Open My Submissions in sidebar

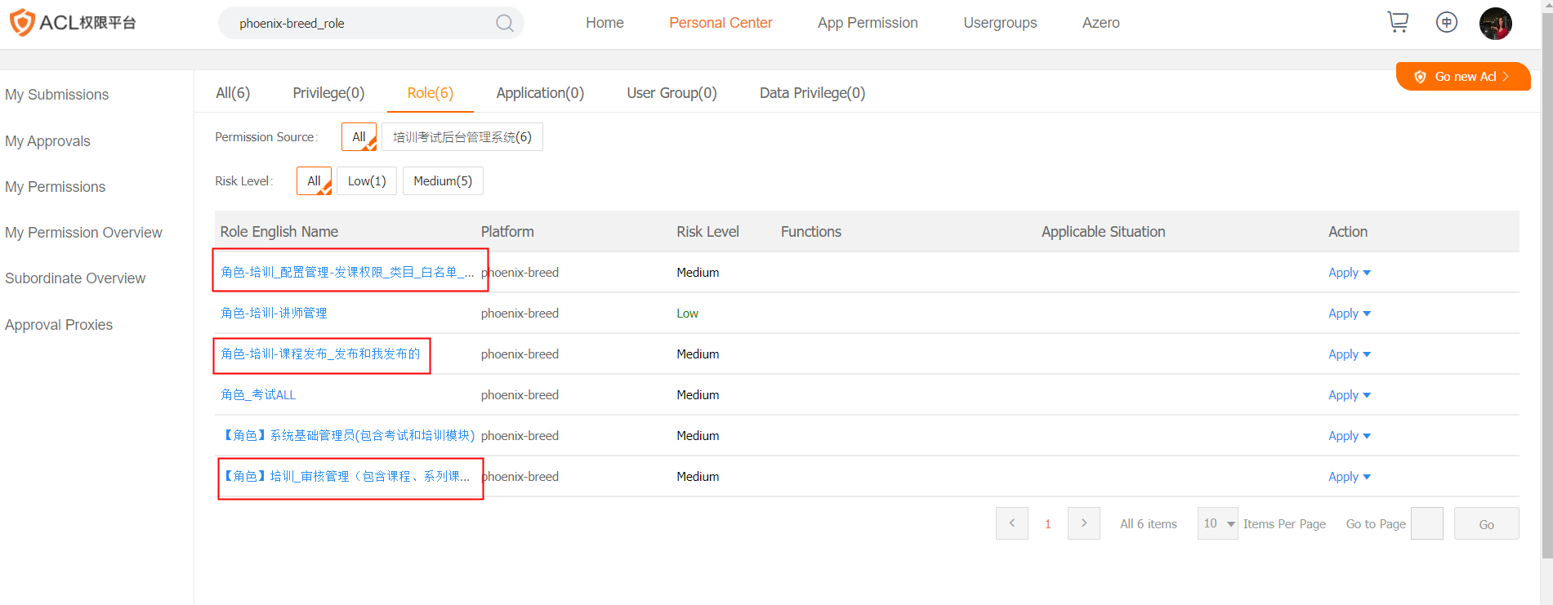coord(57,95)
